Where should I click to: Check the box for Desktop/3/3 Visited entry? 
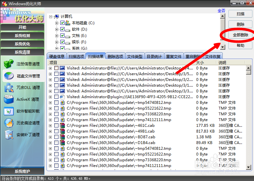click(56, 91)
